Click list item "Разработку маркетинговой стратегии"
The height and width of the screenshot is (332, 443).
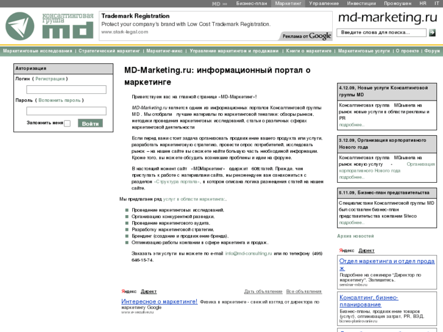pyautogui.click(x=173, y=230)
